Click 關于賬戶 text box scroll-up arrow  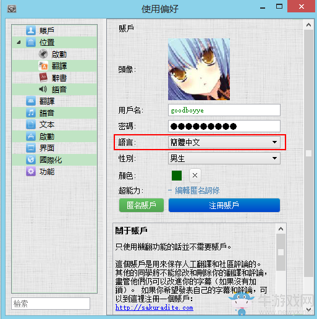281,229
